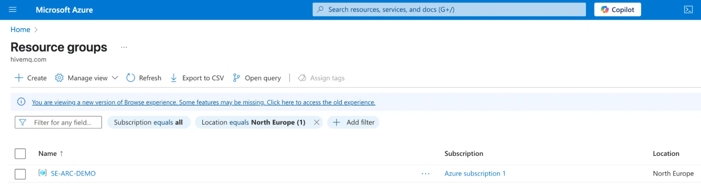Viewport: 701px width, 187px height.
Task: Click the Export to CSV label text
Action: 203,78
